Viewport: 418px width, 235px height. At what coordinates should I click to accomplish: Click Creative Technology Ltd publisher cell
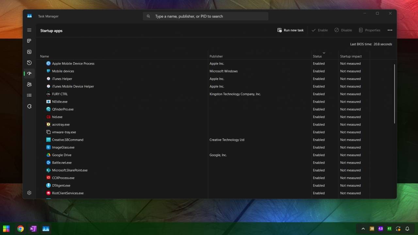227,140
